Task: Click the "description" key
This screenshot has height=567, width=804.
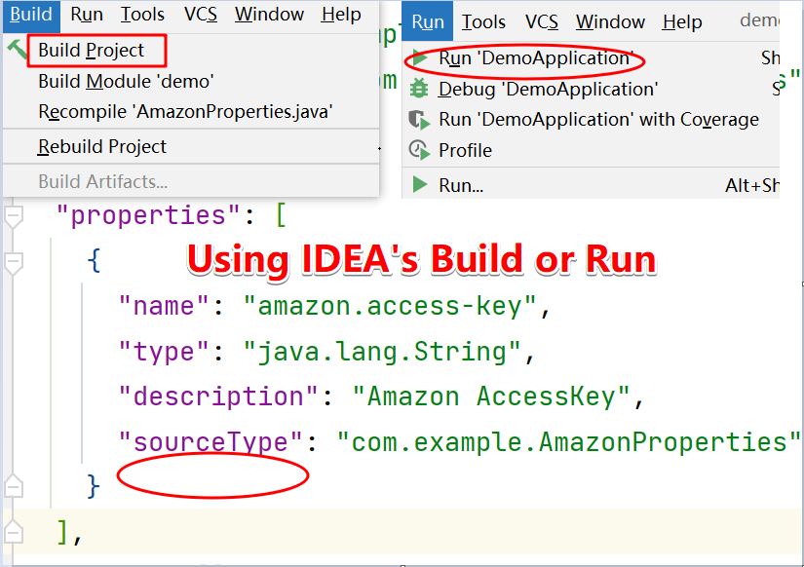Action: coord(218,397)
